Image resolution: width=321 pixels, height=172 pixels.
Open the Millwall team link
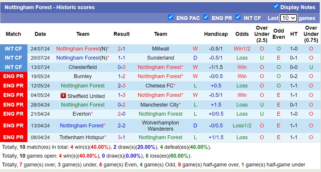pos(160,48)
